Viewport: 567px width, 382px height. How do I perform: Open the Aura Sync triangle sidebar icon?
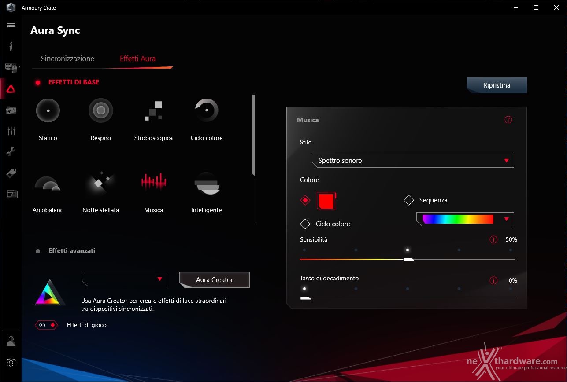click(x=11, y=89)
